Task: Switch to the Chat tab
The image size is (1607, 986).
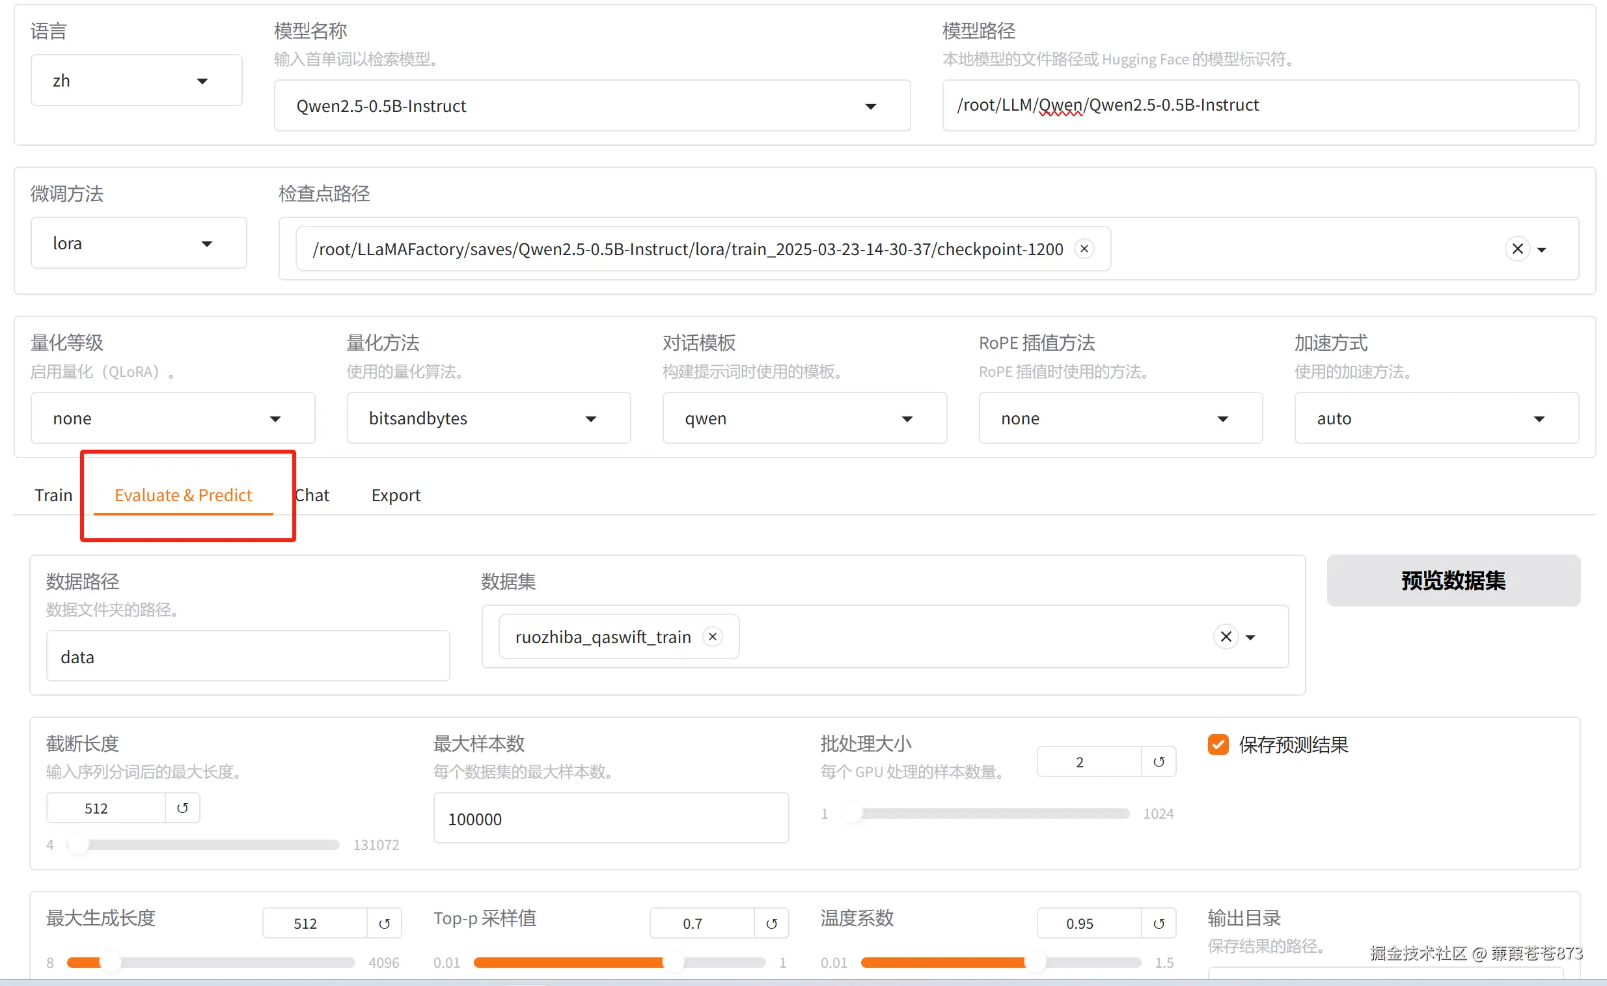Action: pos(313,495)
